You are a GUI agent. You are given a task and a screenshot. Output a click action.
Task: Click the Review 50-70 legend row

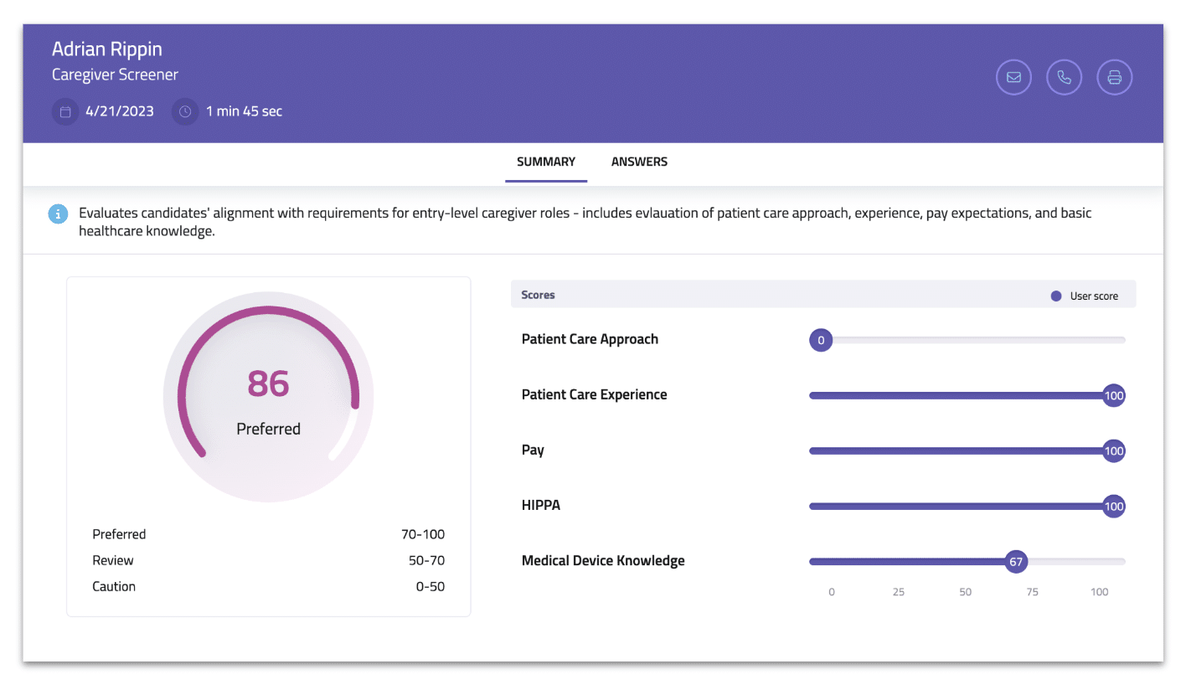point(269,560)
